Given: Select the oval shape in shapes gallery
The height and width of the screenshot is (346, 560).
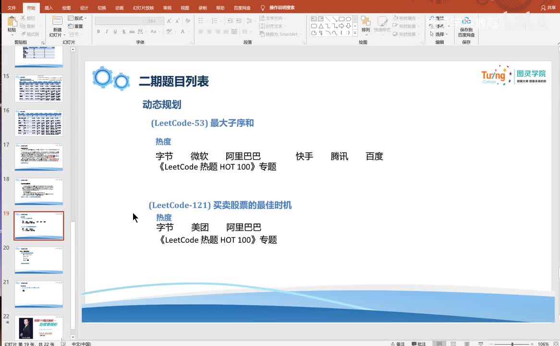Looking at the screenshot, I should (x=348, y=19).
